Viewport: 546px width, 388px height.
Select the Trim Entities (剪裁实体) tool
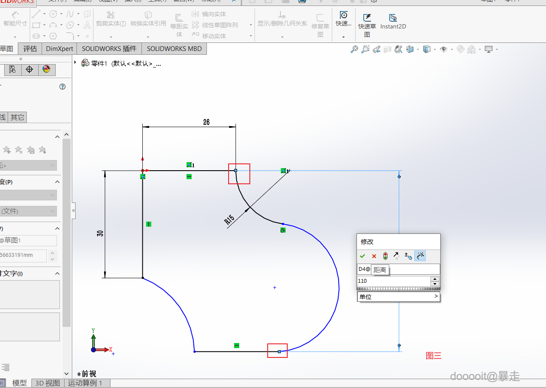pyautogui.click(x=111, y=20)
